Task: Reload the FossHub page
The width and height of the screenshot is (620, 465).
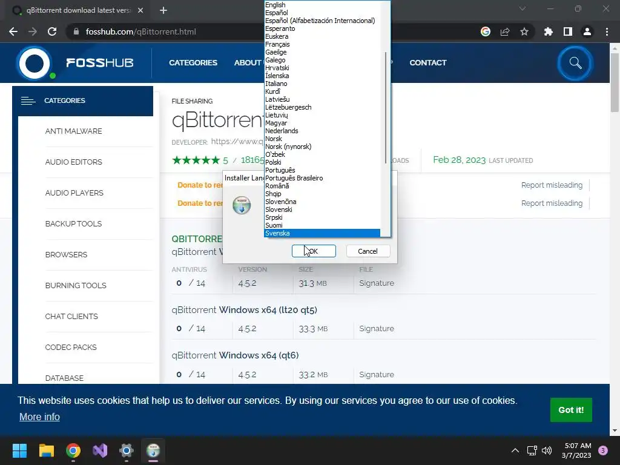Action: (52, 31)
